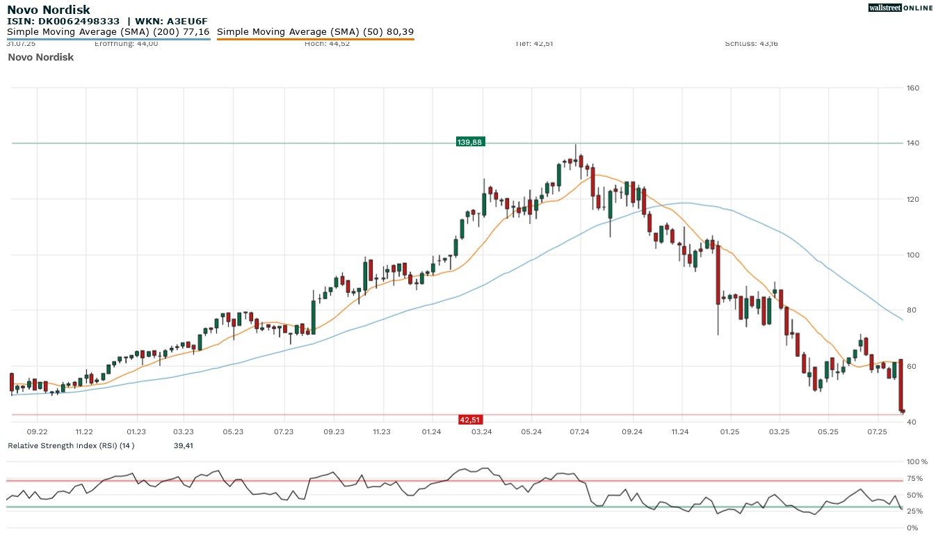Click the 75% RSI axis label

[914, 479]
